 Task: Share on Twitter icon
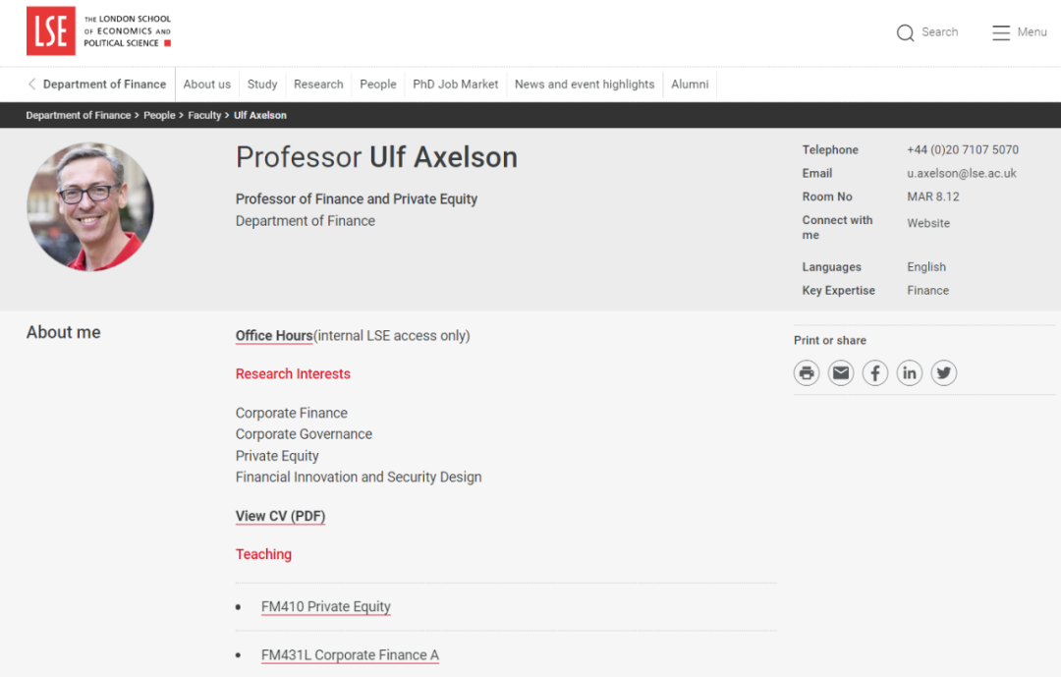pos(944,373)
